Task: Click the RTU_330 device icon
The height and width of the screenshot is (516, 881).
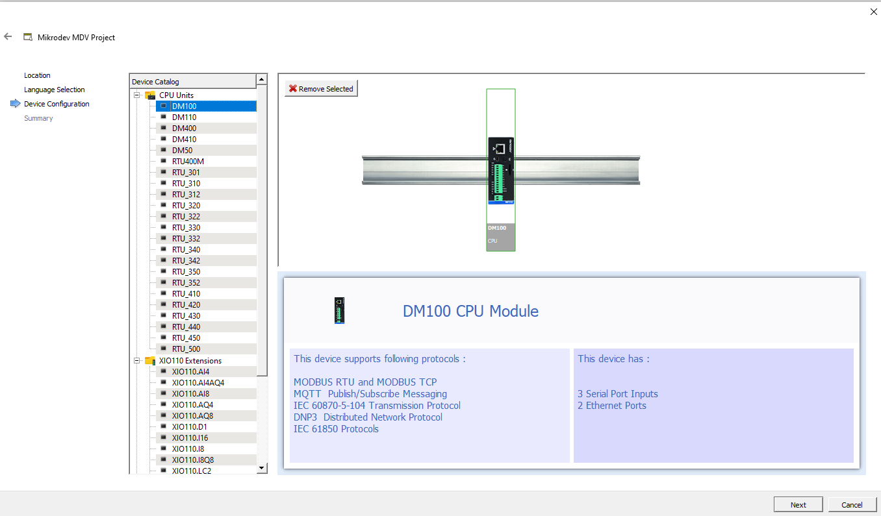Action: tap(164, 227)
